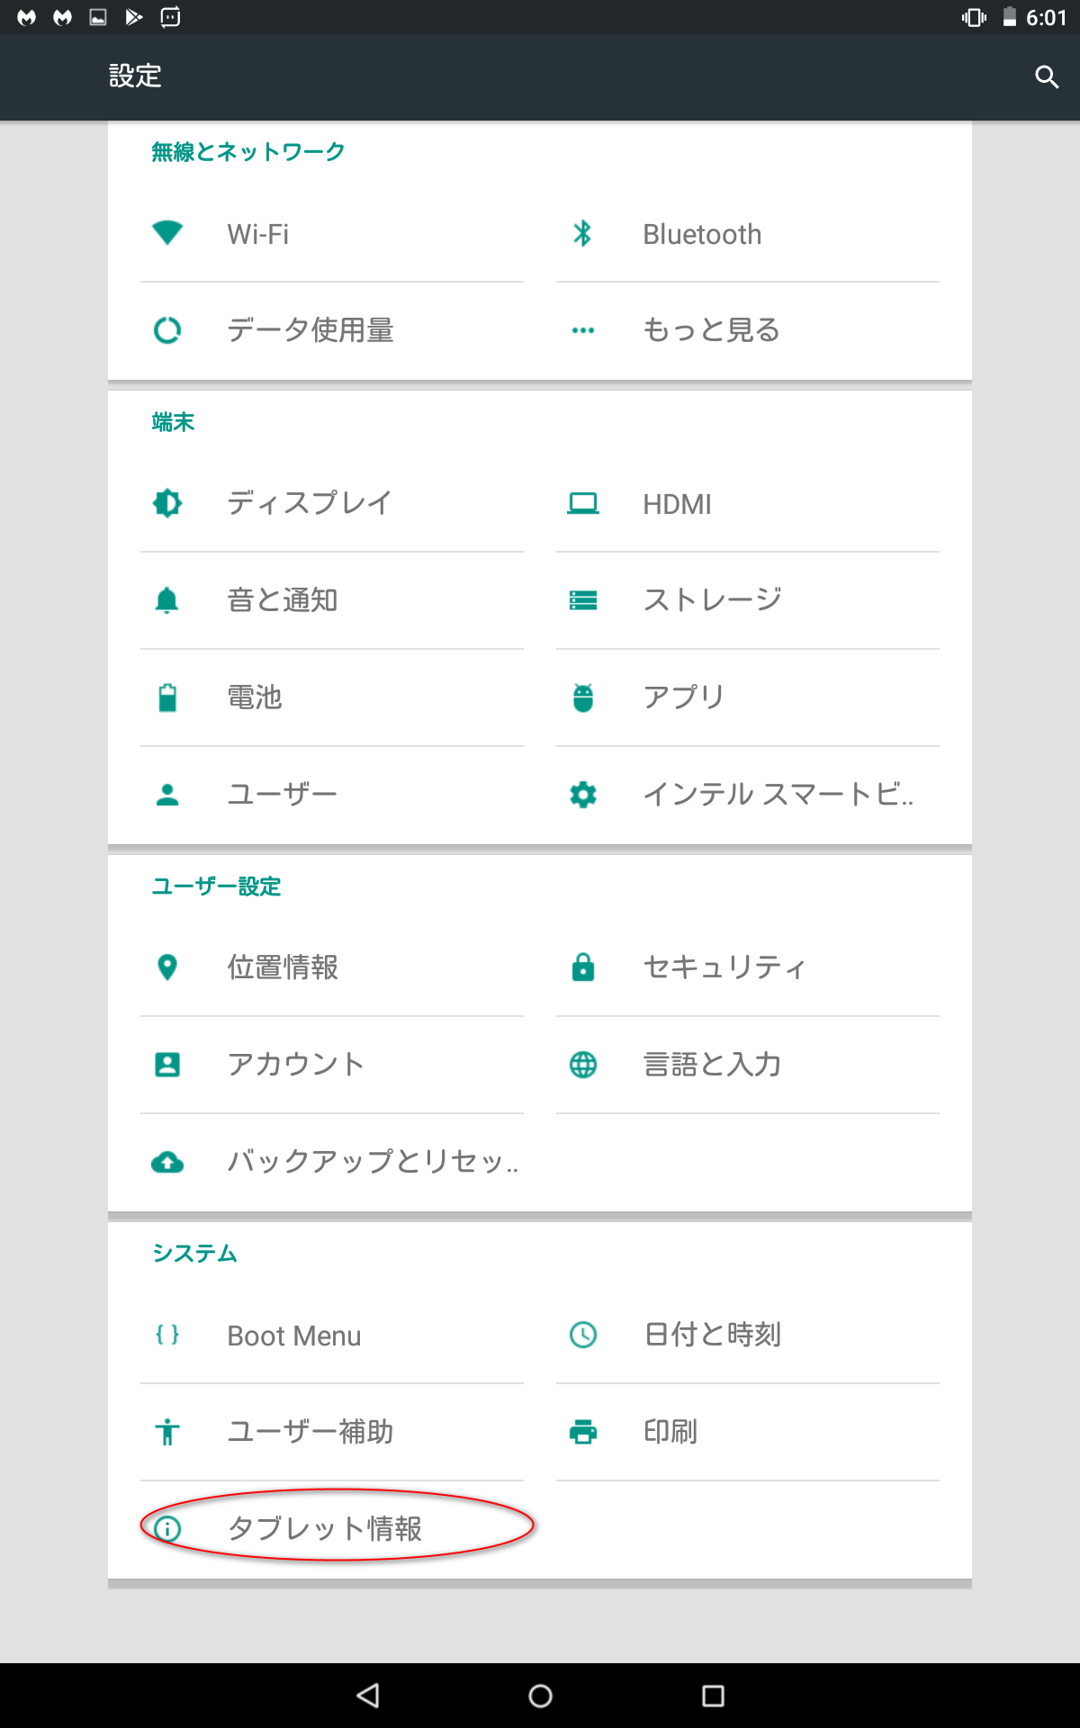The height and width of the screenshot is (1728, 1080).
Task: Select Boot Menu entry
Action: coord(294,1336)
